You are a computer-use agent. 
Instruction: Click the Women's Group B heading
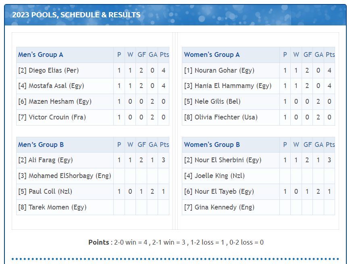pyautogui.click(x=212, y=145)
